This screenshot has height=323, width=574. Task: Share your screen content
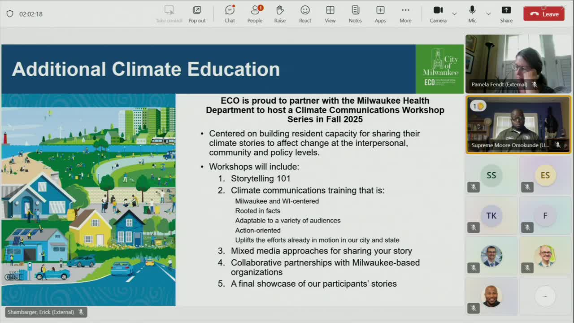pos(506,14)
